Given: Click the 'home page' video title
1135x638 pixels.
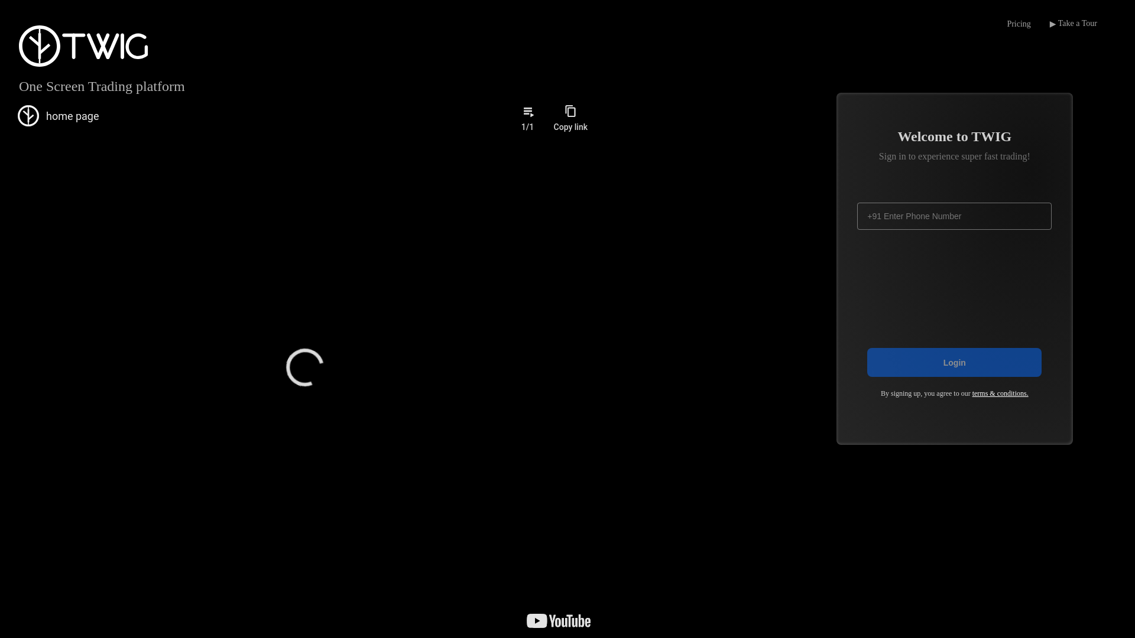Looking at the screenshot, I should (x=73, y=116).
